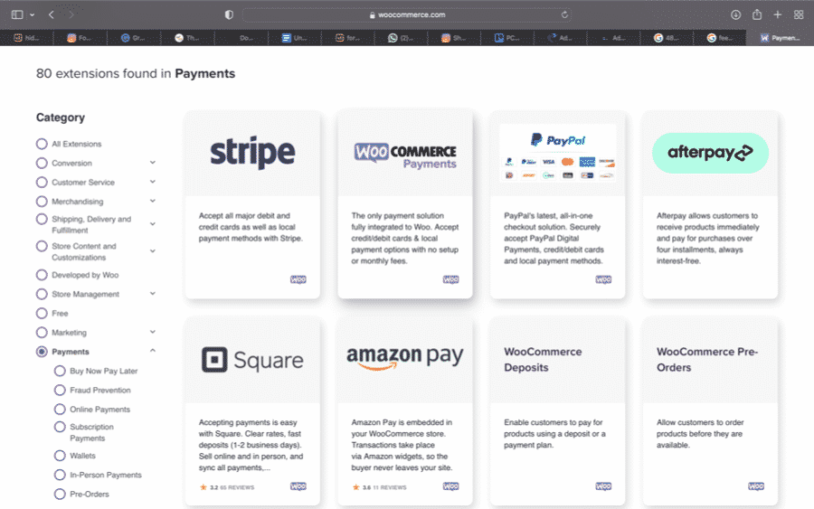Viewport: 814px width, 509px height.
Task: Click the Safari sidebar toggle icon
Action: click(x=16, y=14)
